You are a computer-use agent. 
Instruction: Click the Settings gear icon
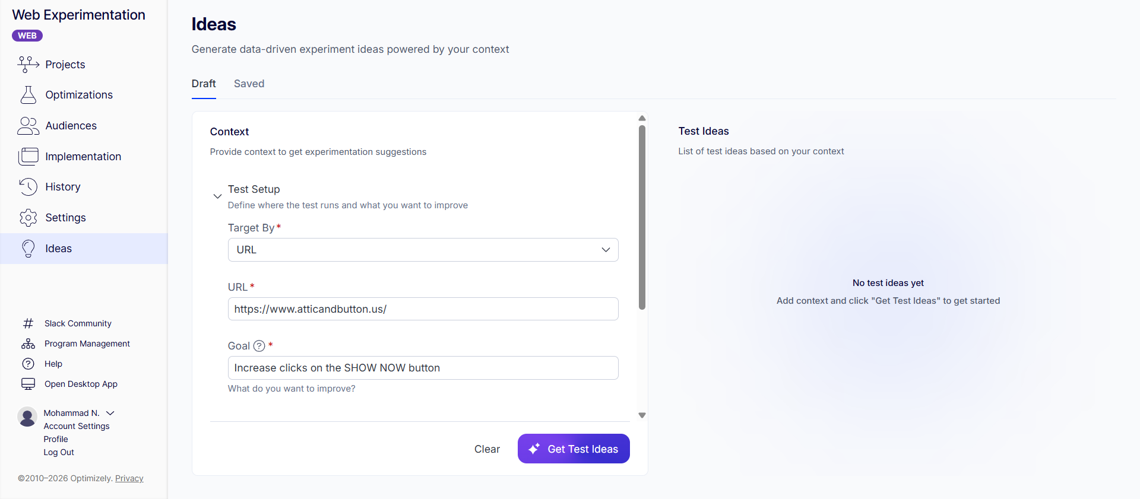tap(28, 218)
